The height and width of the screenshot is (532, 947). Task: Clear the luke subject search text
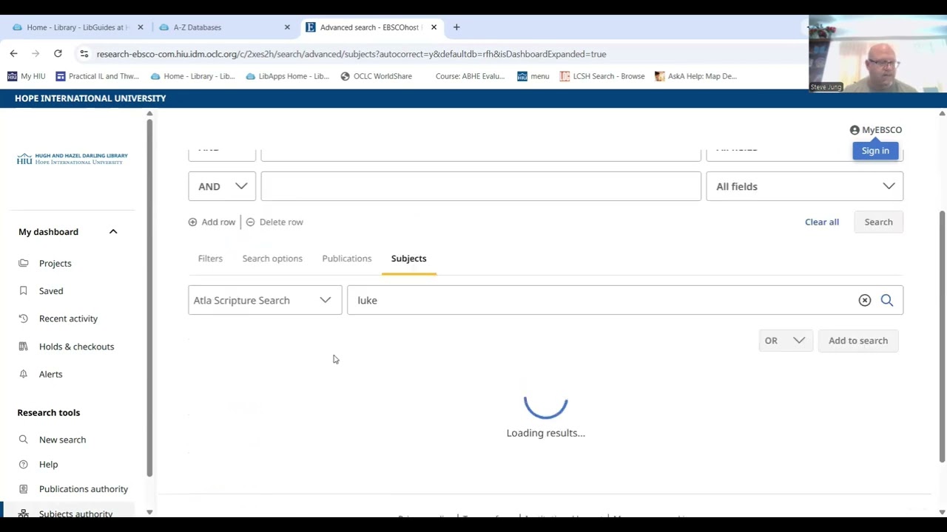pyautogui.click(x=865, y=300)
